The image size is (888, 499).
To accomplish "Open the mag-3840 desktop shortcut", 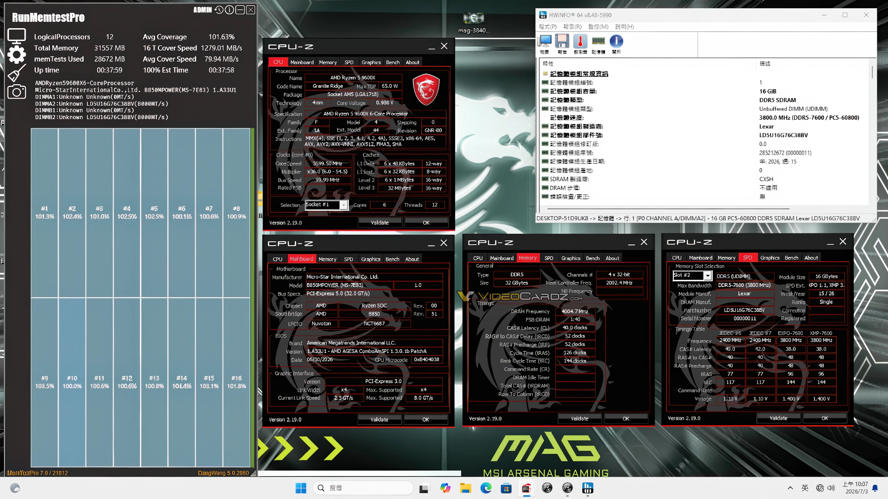I will [474, 23].
